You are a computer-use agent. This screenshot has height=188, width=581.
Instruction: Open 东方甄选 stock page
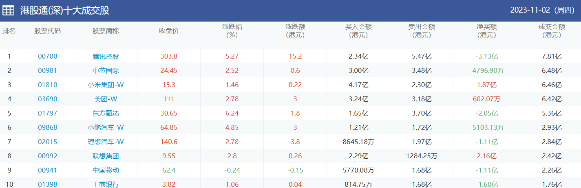(106, 113)
